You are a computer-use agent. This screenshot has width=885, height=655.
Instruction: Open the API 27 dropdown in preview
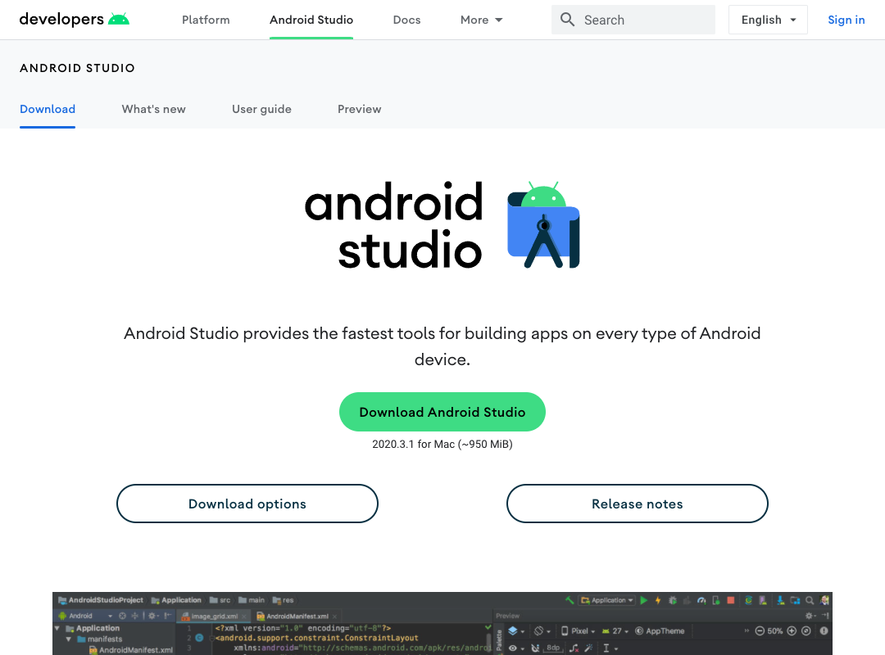coord(615,630)
